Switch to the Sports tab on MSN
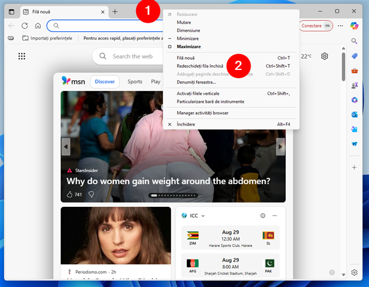 tap(135, 81)
